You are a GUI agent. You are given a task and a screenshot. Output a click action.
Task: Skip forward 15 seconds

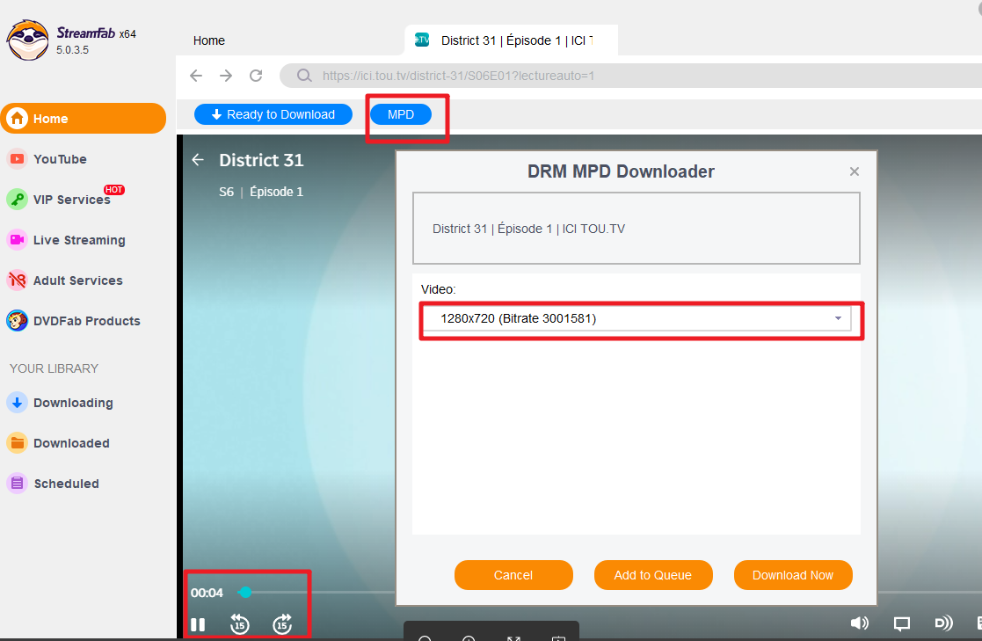click(x=282, y=624)
